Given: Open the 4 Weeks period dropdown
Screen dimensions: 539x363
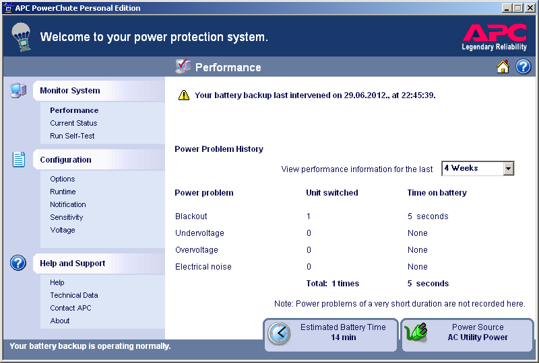Looking at the screenshot, I should coord(478,168).
